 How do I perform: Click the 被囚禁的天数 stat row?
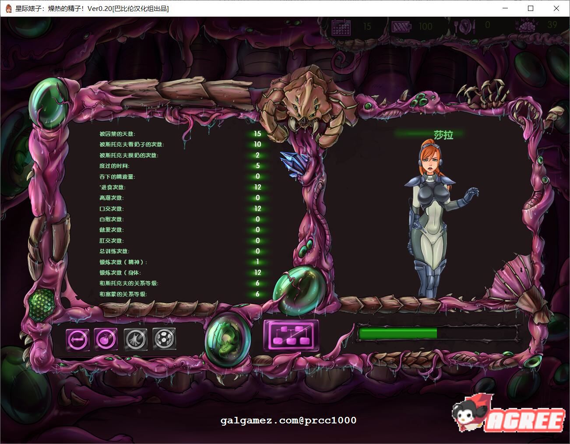[x=117, y=134]
